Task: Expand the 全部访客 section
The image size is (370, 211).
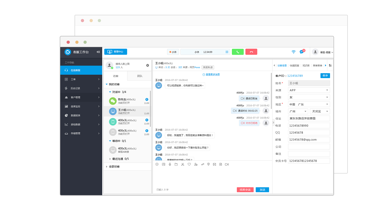Action: tap(107, 167)
